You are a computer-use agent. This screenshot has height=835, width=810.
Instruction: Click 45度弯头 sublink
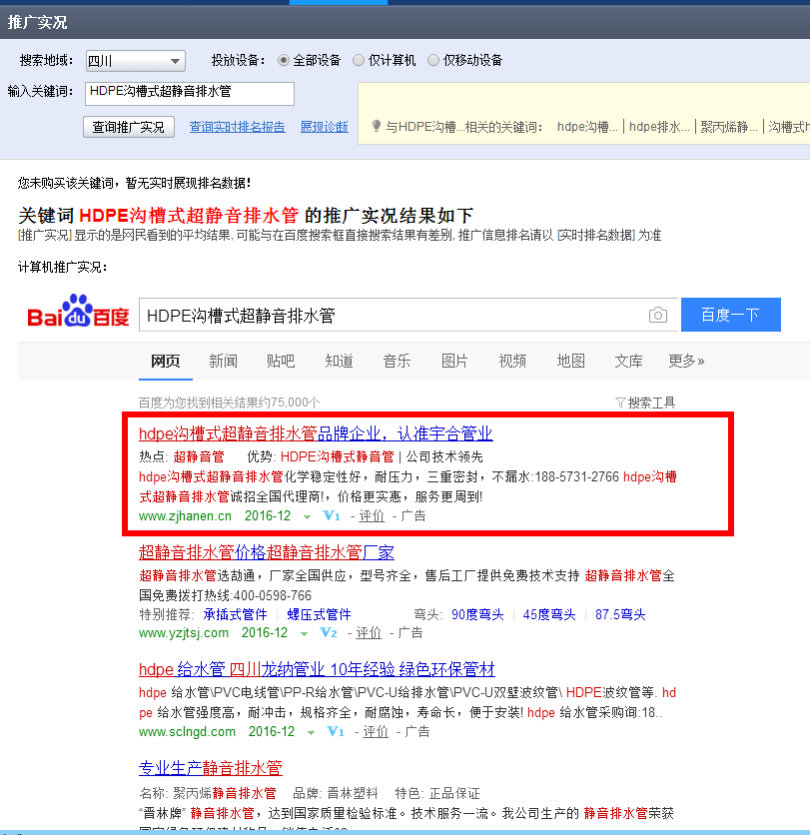(549, 614)
